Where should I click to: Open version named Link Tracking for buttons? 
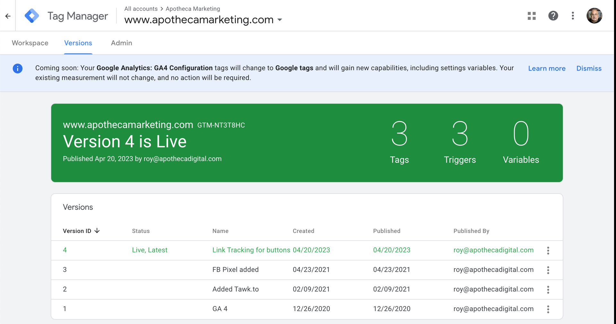pyautogui.click(x=251, y=250)
